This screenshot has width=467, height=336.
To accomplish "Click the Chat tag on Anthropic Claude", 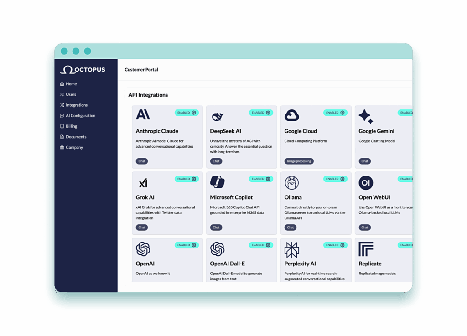I will pyautogui.click(x=142, y=161).
